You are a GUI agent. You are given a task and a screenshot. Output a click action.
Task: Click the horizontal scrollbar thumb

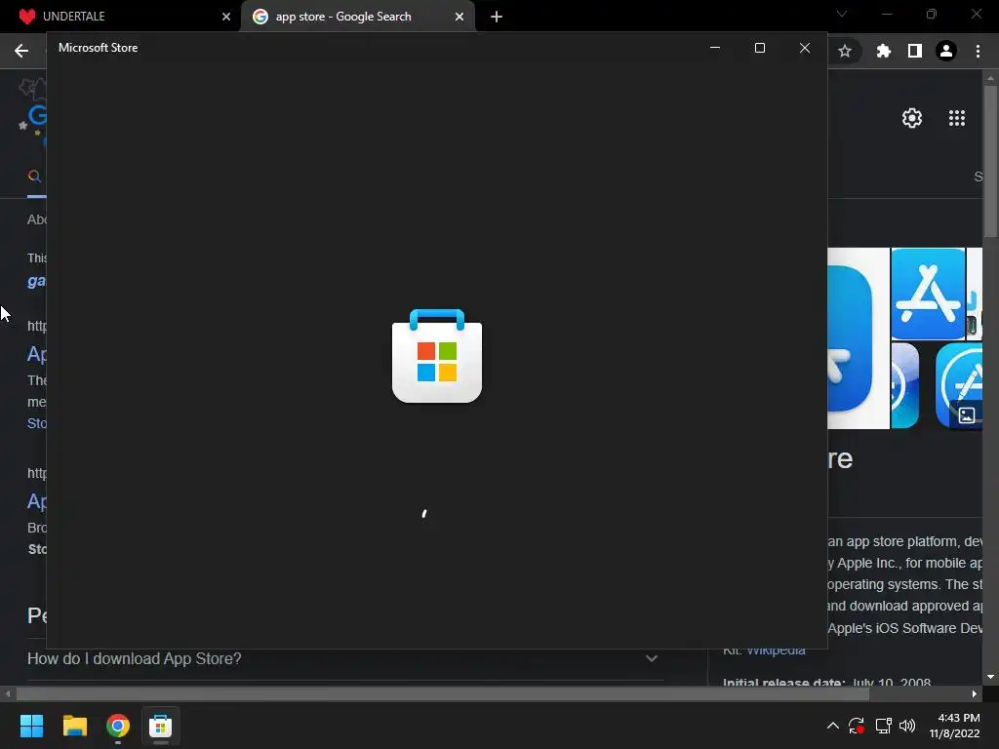(x=443, y=693)
